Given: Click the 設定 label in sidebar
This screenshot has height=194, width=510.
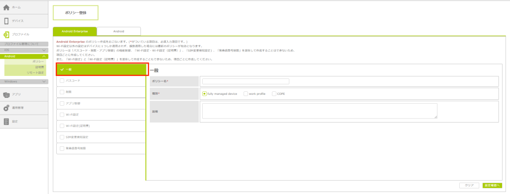Looking at the screenshot, I should (15, 122).
